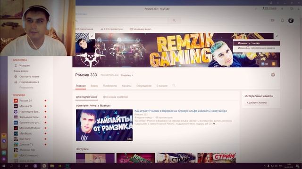Select the Для новых зрителей tab
The height and width of the screenshot is (169, 302).
[x=115, y=97]
